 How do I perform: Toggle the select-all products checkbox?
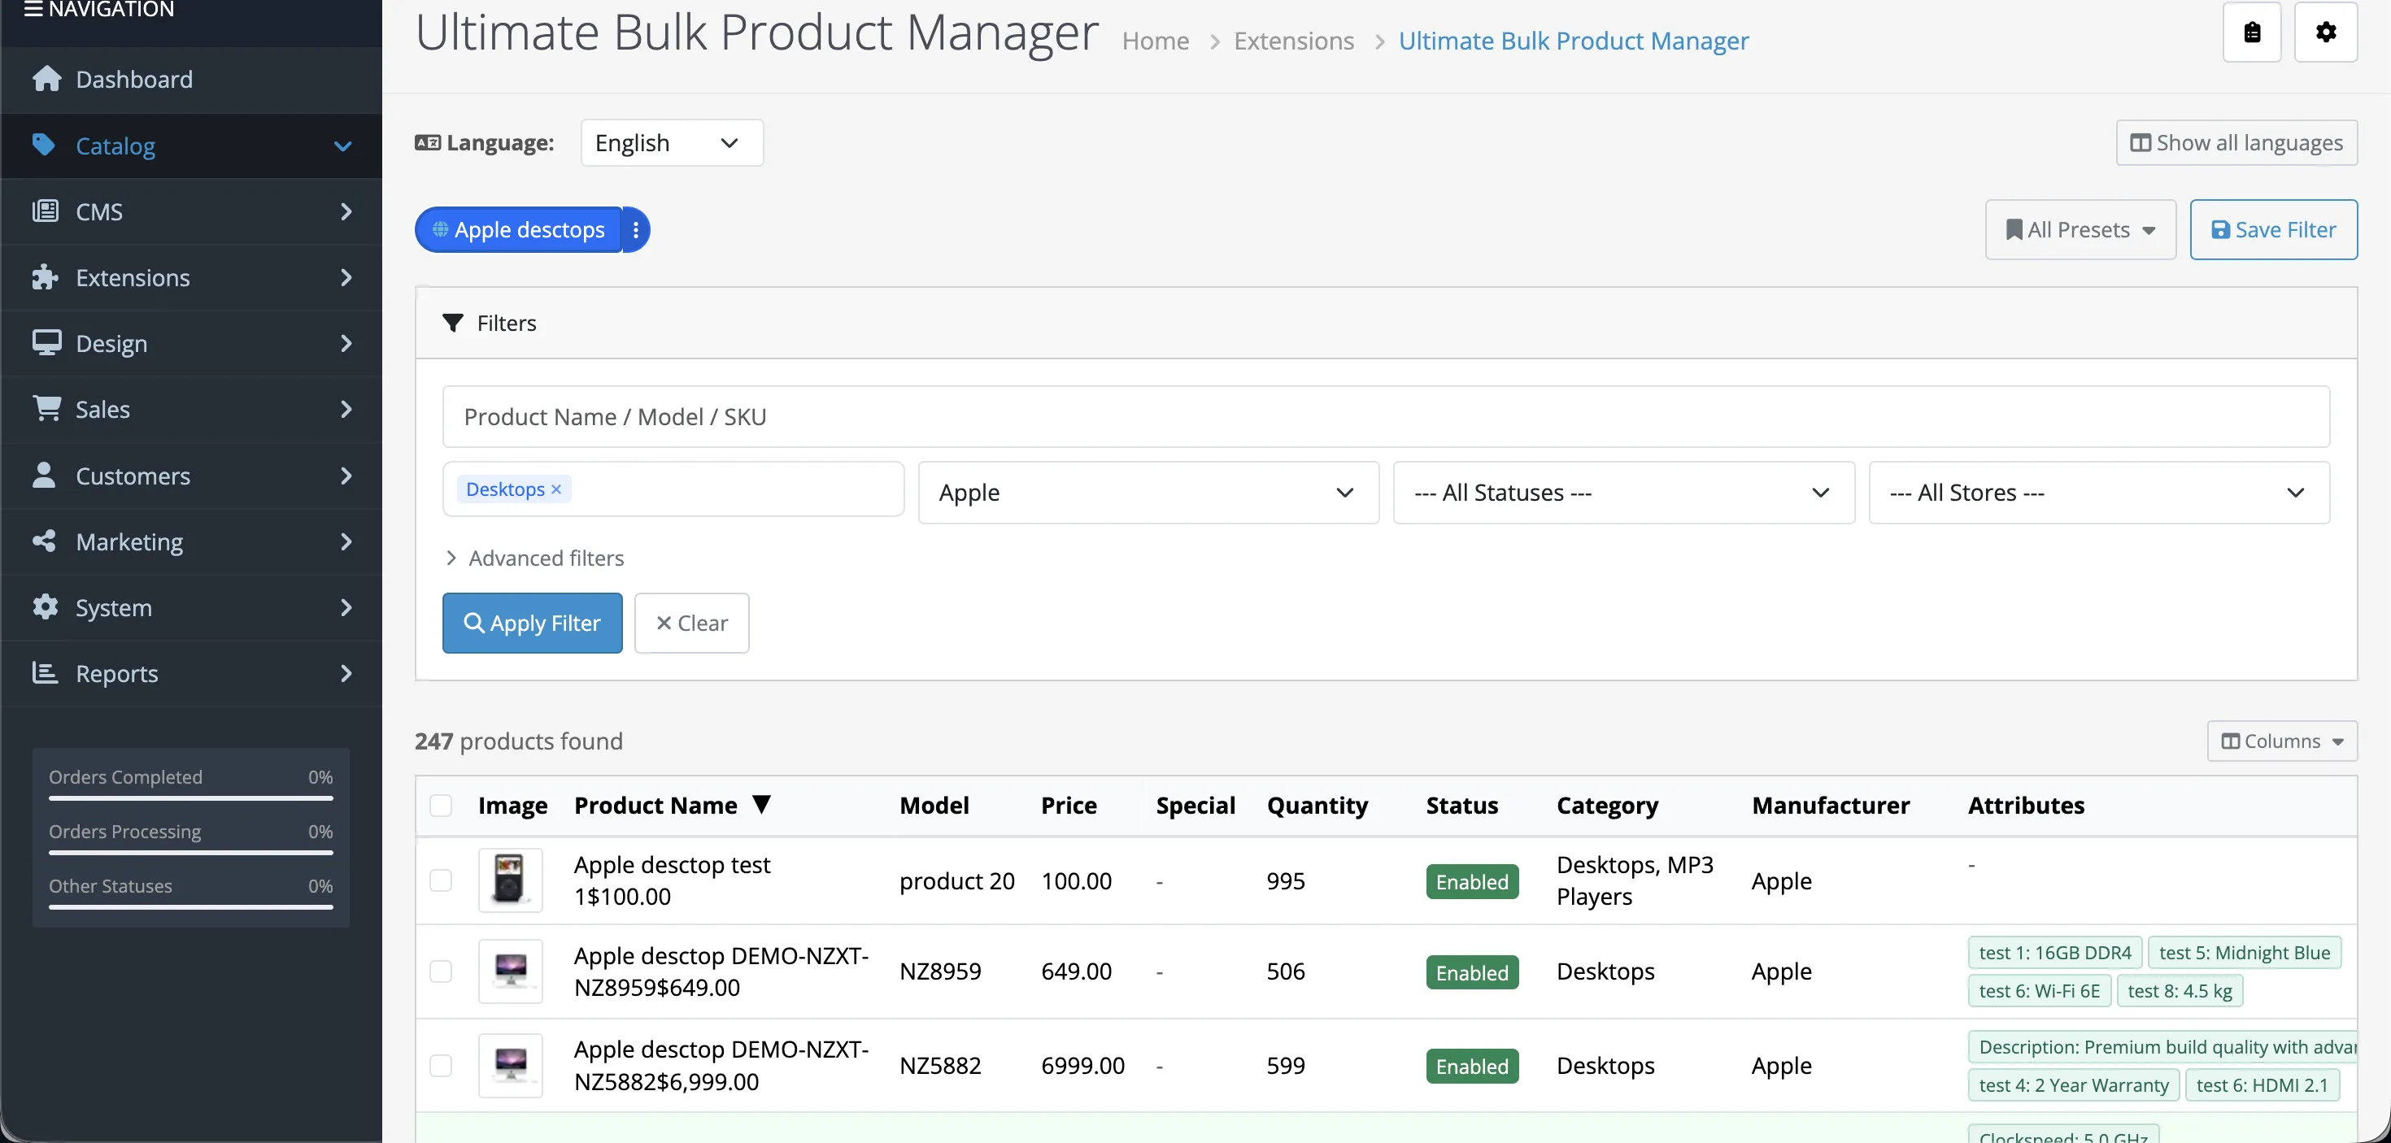441,806
